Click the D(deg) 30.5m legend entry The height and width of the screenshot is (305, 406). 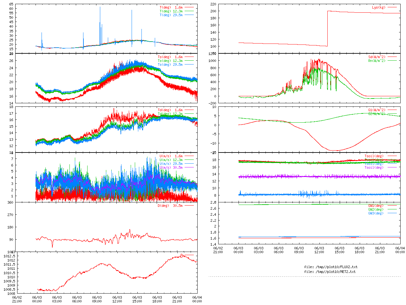pyautogui.click(x=170, y=206)
